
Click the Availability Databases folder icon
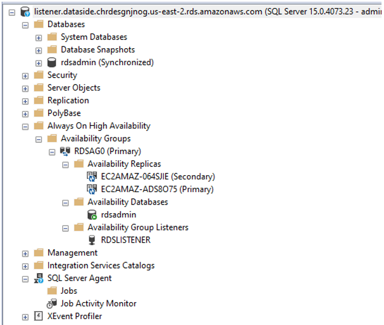(x=79, y=202)
